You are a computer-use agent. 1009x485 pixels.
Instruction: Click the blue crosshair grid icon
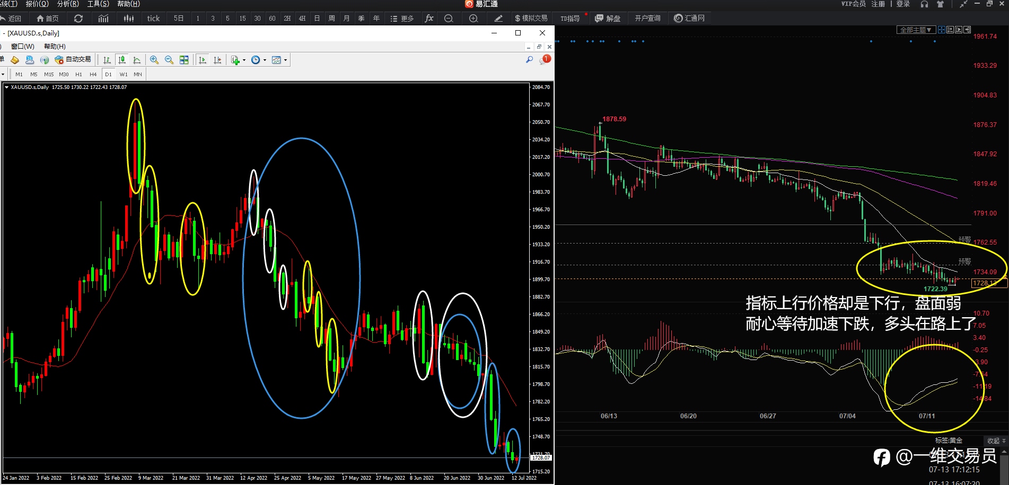coord(942,30)
